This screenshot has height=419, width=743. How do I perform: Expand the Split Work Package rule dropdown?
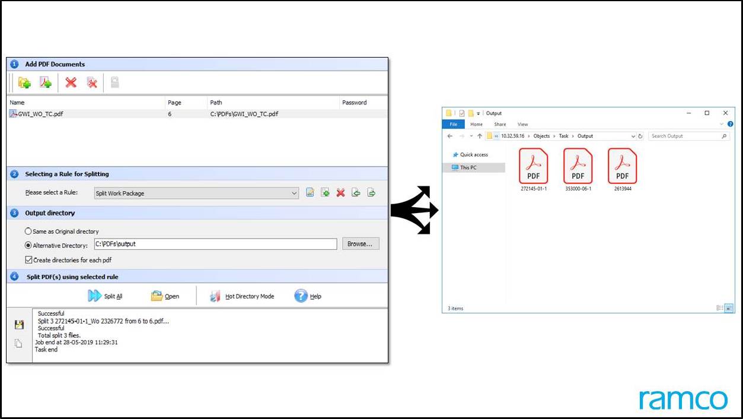point(294,193)
